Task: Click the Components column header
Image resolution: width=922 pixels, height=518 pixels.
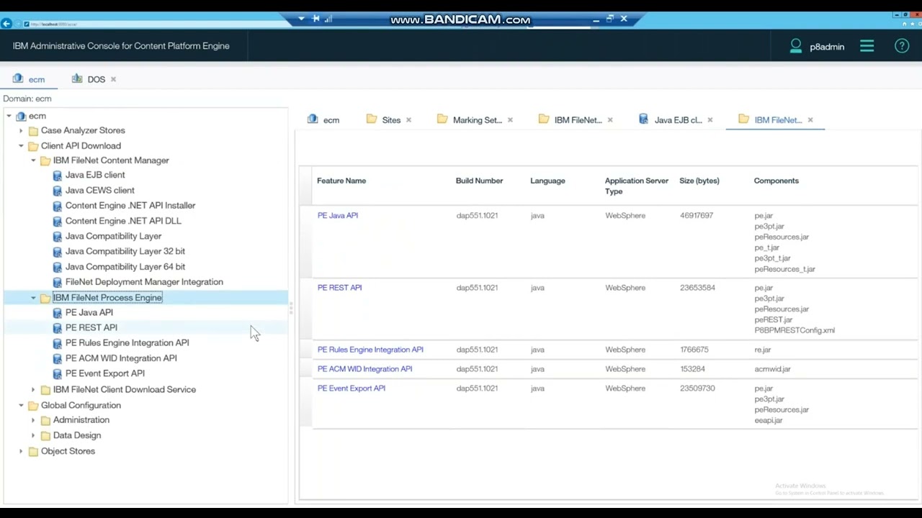Action: [776, 181]
